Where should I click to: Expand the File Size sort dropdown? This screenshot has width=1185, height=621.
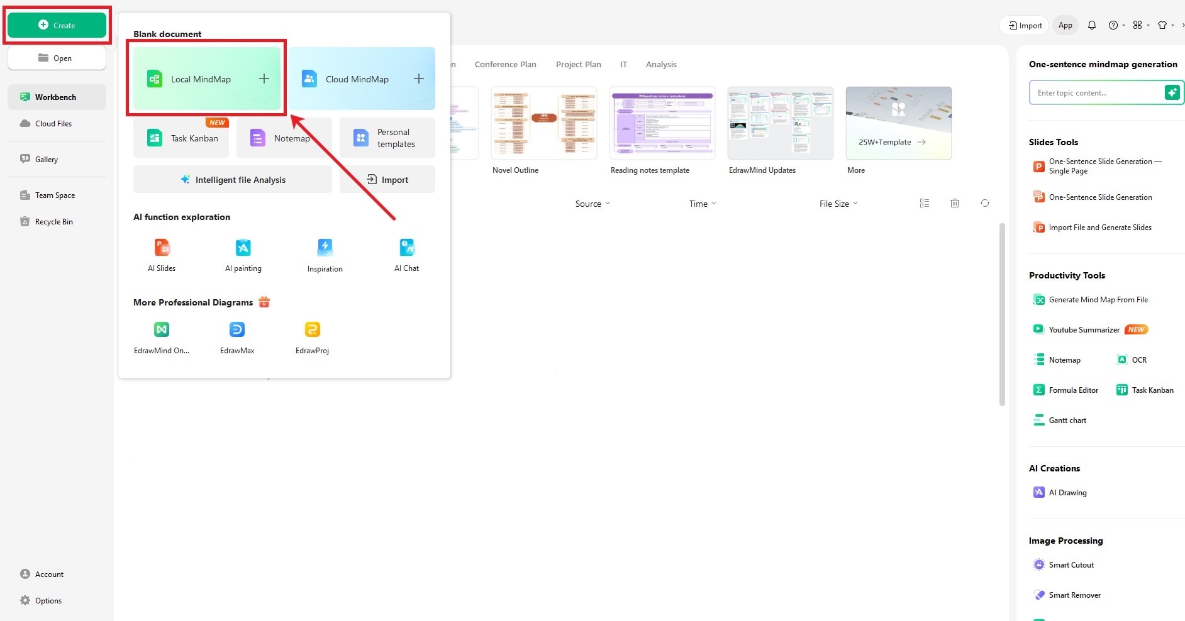(x=838, y=204)
